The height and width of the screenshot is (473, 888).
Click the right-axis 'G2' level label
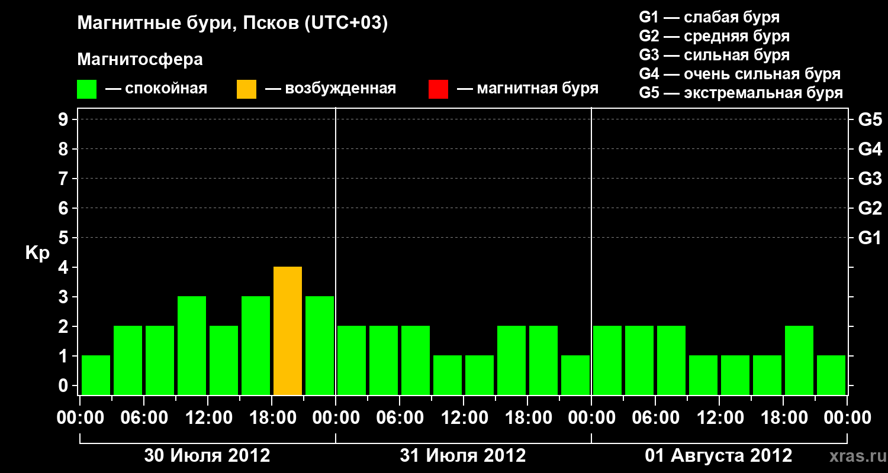870,208
